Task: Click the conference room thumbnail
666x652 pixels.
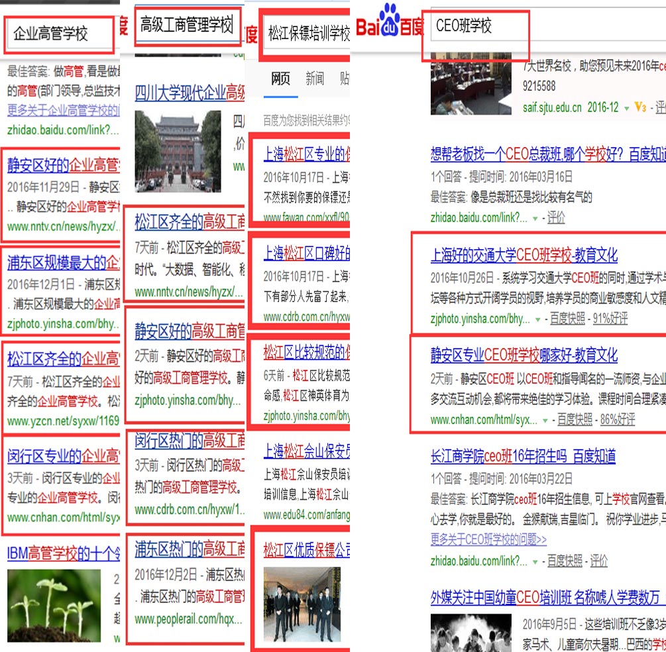Action: pyautogui.click(x=471, y=83)
